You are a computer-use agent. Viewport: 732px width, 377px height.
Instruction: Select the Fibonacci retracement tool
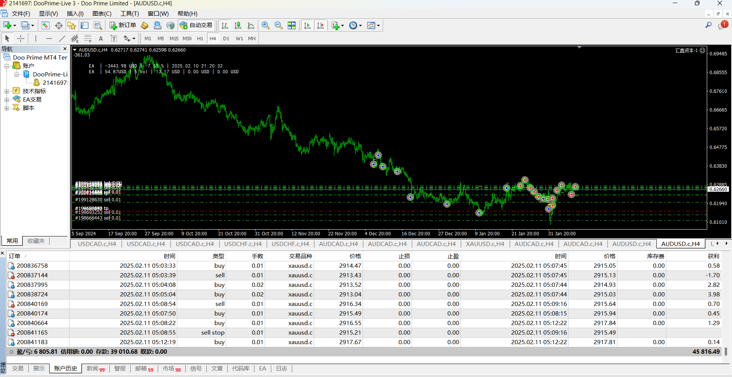coord(88,39)
